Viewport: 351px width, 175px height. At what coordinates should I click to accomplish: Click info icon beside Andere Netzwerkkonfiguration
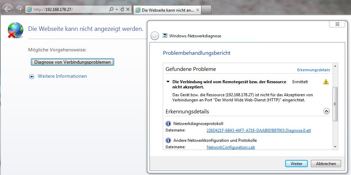[168, 140]
